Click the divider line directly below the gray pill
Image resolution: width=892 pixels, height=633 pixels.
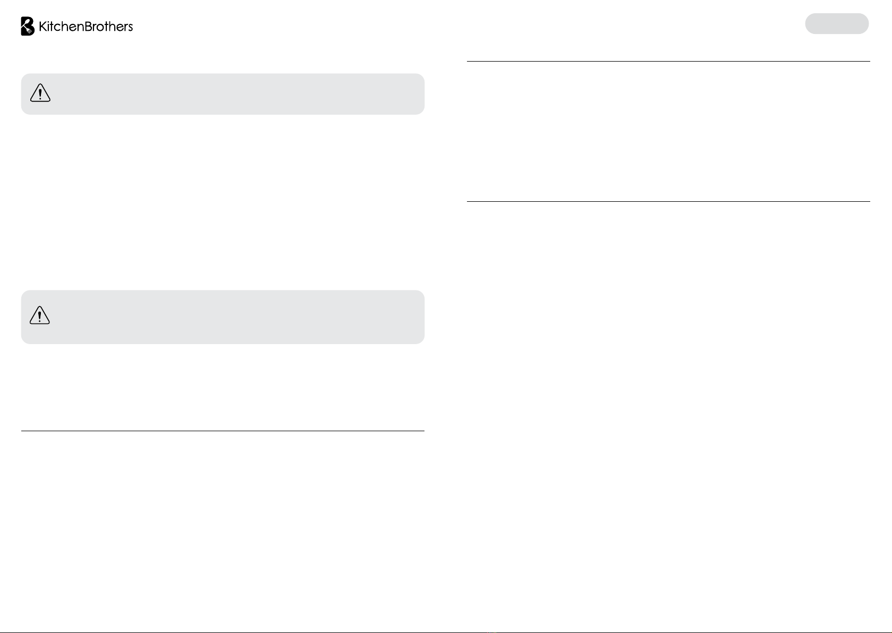(668, 61)
